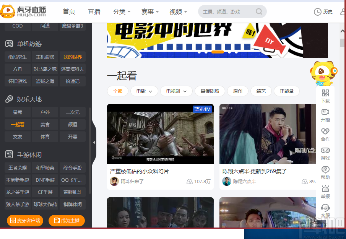Open the 帮助 (help) question mark icon
Image resolution: width=346 pixels, height=239 pixels.
[x=325, y=173]
